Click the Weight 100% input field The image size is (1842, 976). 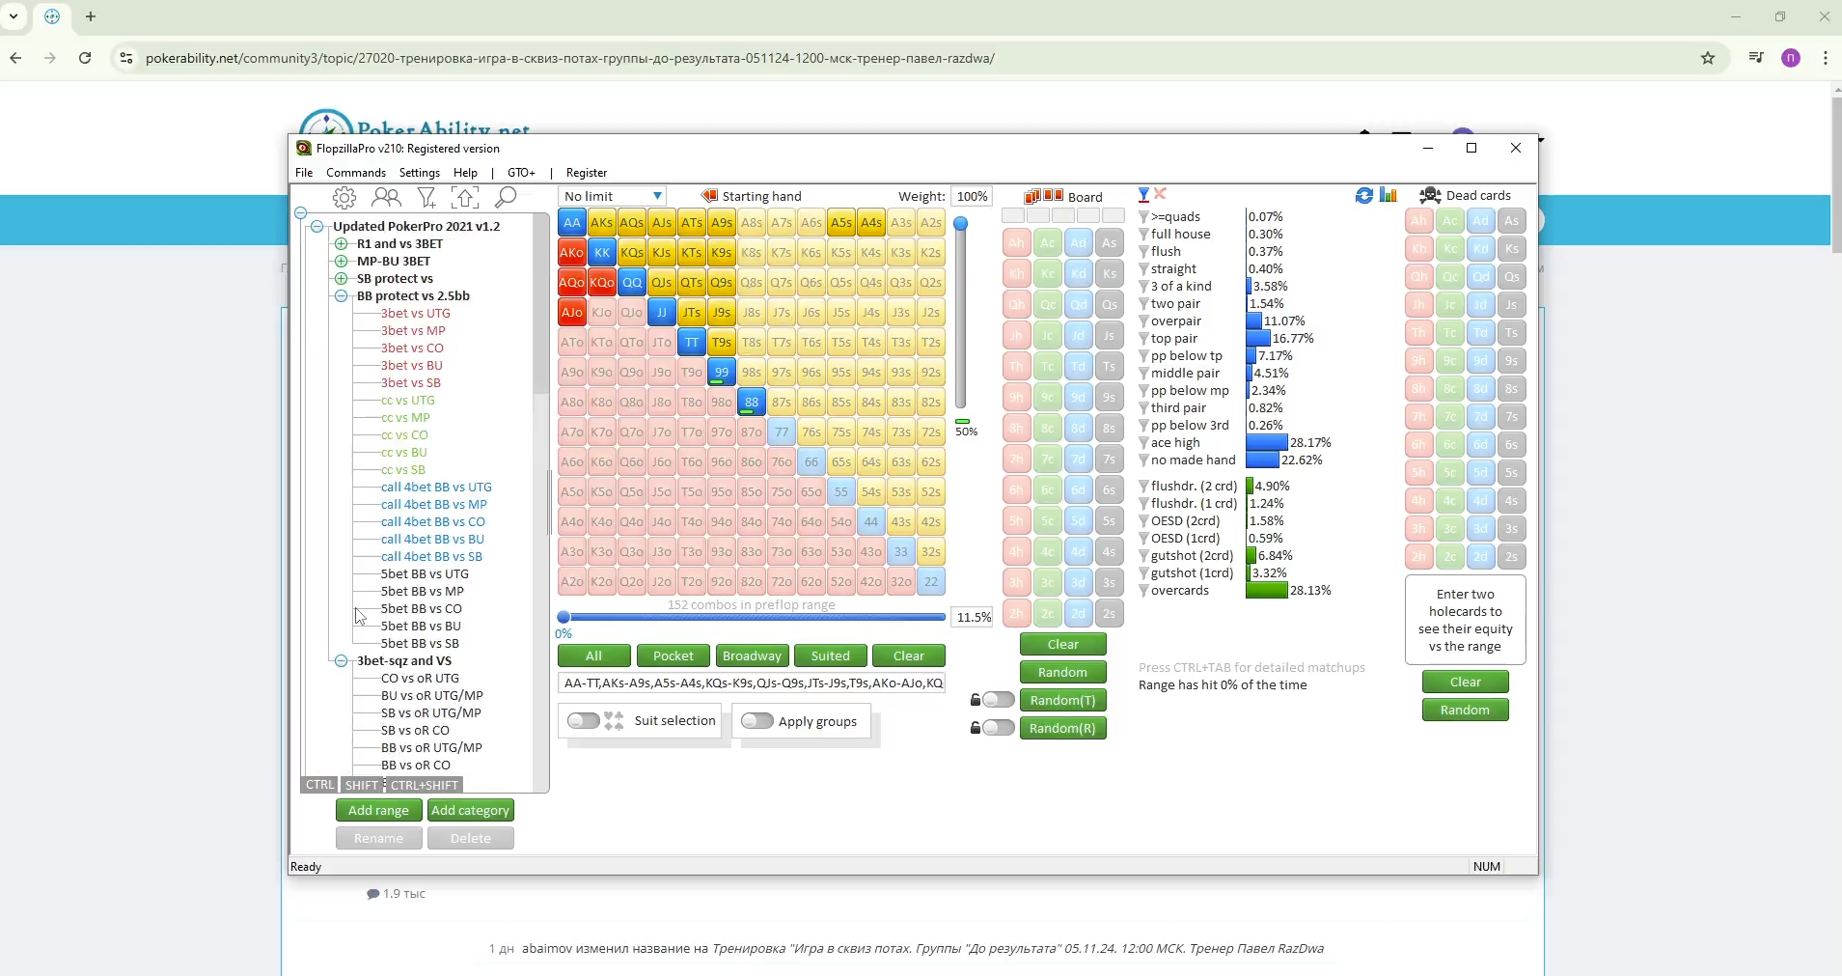(972, 196)
